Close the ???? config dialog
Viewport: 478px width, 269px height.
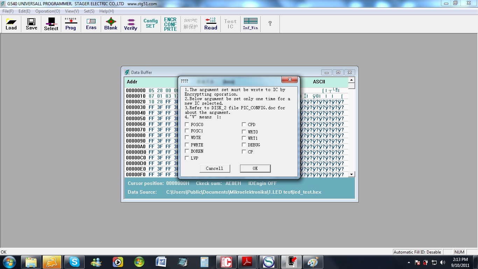click(x=290, y=80)
